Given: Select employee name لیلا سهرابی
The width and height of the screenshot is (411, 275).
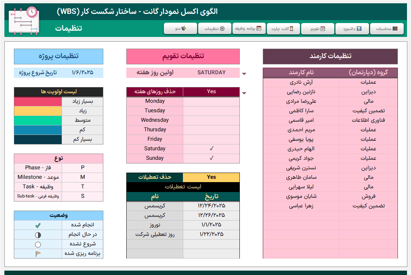Looking at the screenshot, I should [x=301, y=187].
